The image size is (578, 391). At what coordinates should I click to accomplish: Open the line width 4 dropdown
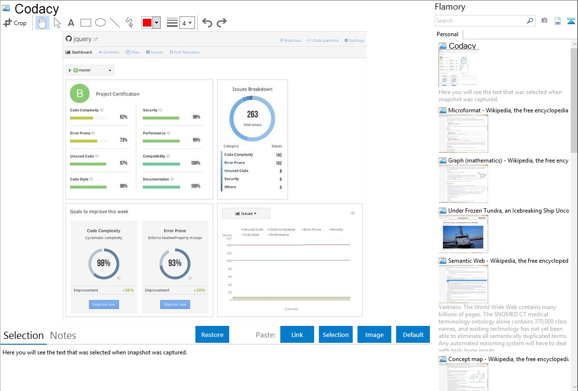pyautogui.click(x=187, y=23)
